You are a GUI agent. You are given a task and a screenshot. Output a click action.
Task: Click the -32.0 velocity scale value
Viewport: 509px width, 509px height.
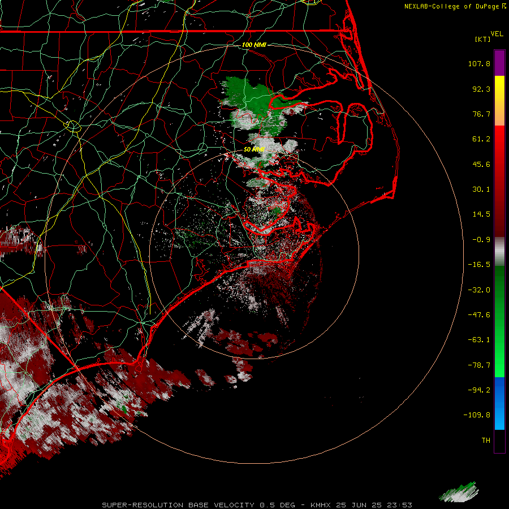479,290
